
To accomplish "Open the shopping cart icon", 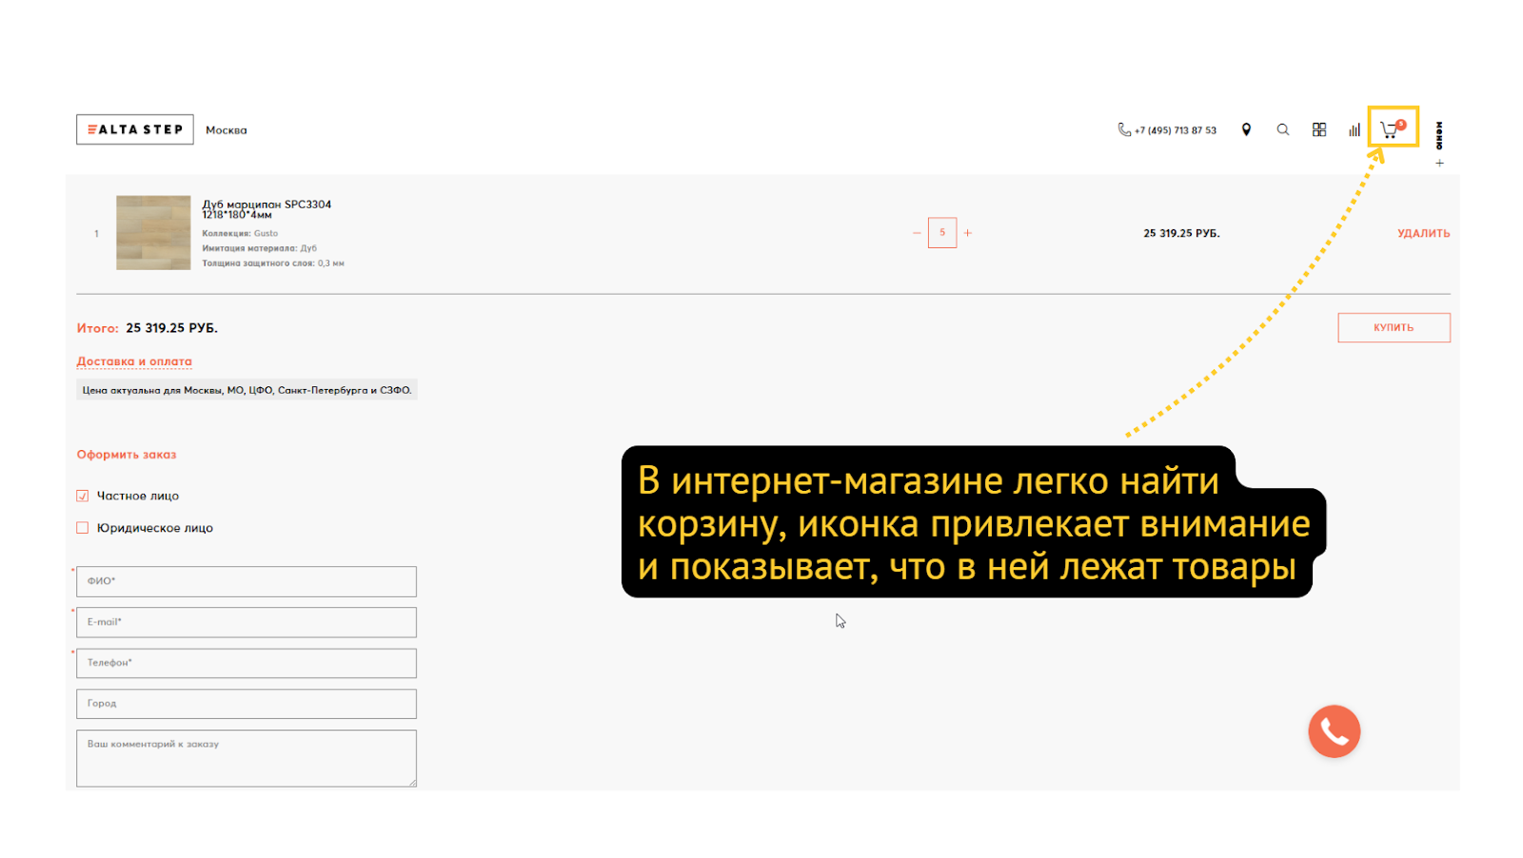I will 1393,128.
